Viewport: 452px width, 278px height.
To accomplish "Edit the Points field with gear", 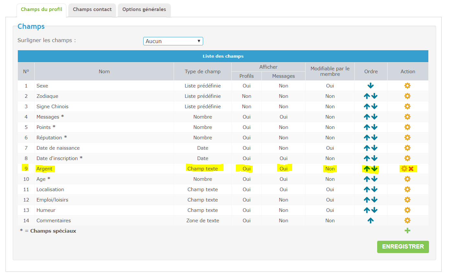I will coord(408,127).
